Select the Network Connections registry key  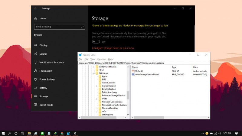(112, 102)
